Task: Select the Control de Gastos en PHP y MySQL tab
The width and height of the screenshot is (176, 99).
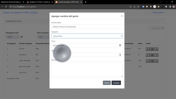Action: (x=68, y=2)
